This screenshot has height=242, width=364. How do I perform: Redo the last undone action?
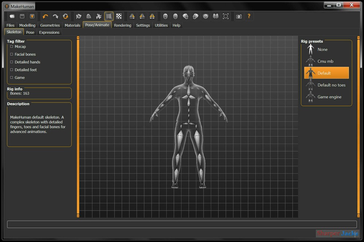(x=55, y=16)
